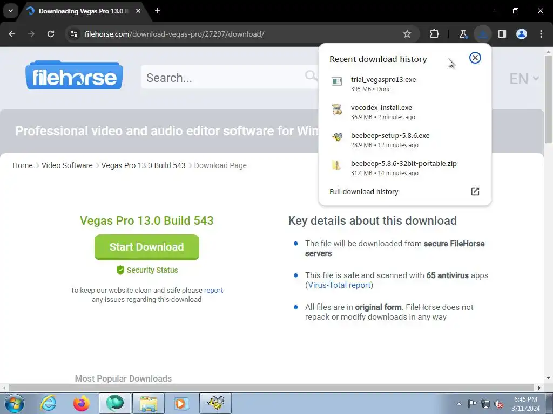This screenshot has height=414, width=553.
Task: Open the clock showing 6:45 PM
Action: click(525, 404)
